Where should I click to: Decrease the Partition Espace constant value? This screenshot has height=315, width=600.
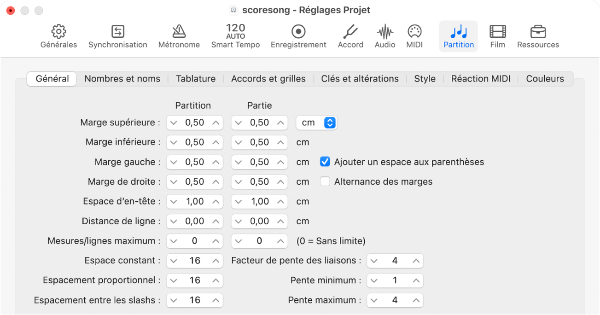(x=174, y=261)
